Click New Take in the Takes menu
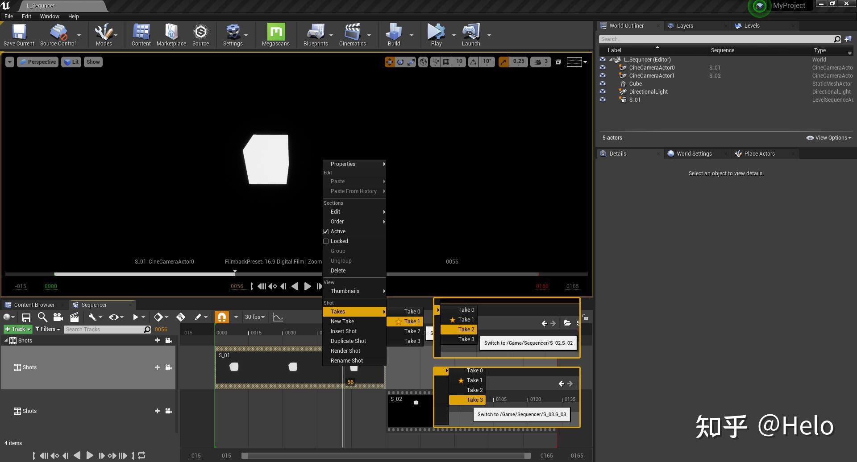Screen dimensions: 857x462 tap(342, 321)
